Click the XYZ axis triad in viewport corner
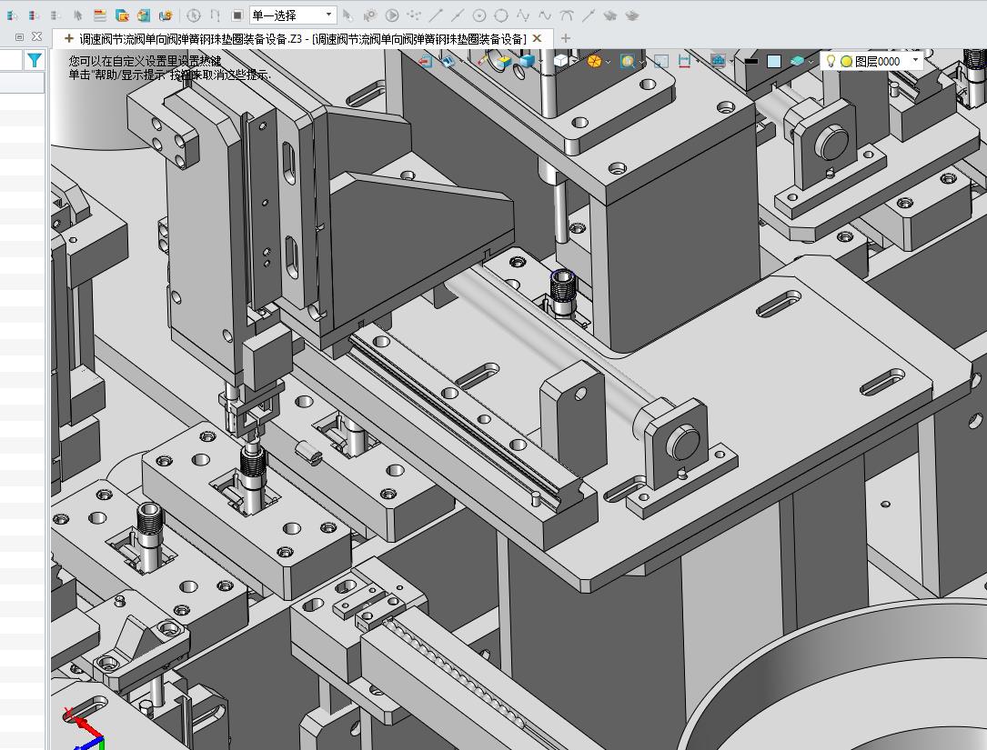Viewport: 987px width, 750px height. 85,730
